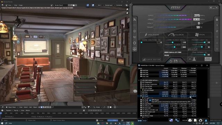Open the Select menu in Blender viewport header
This screenshot has height=125, width=222.
tap(26, 107)
